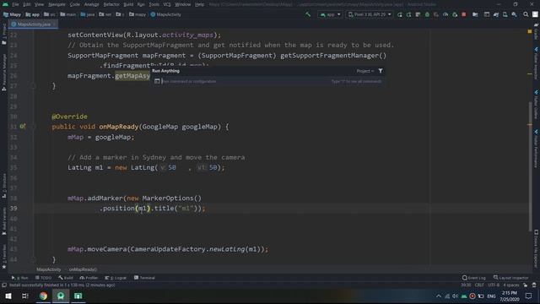
Task: Click MapsActivity class in navigation breadcrumb
Action: pyautogui.click(x=165, y=14)
